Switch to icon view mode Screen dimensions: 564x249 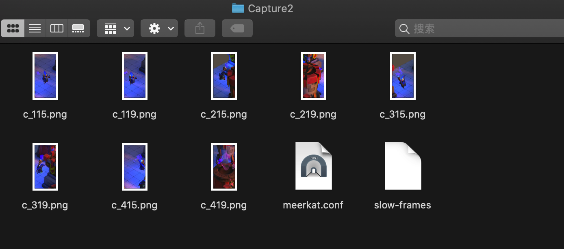click(x=13, y=28)
